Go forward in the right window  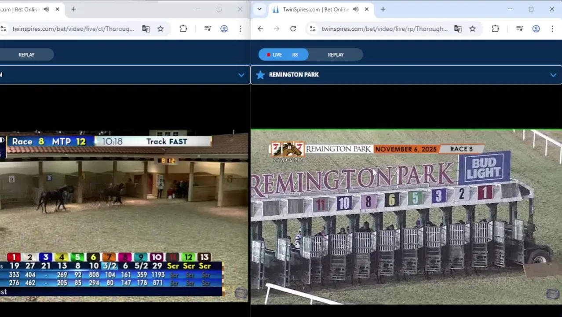click(x=277, y=29)
